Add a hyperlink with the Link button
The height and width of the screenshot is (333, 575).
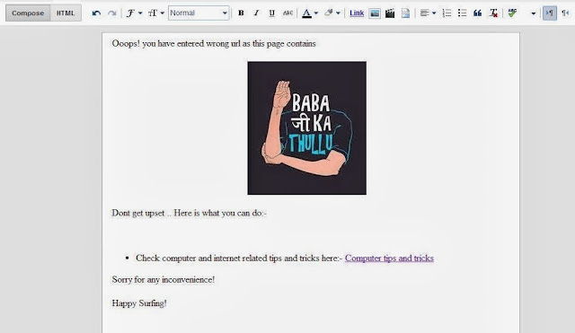click(357, 13)
